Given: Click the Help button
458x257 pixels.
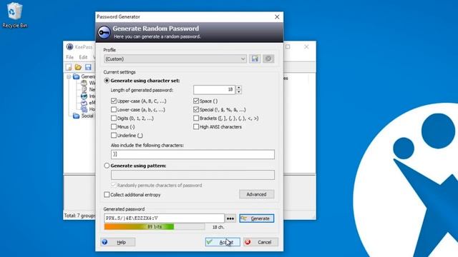Looking at the screenshot, I should 117,242.
